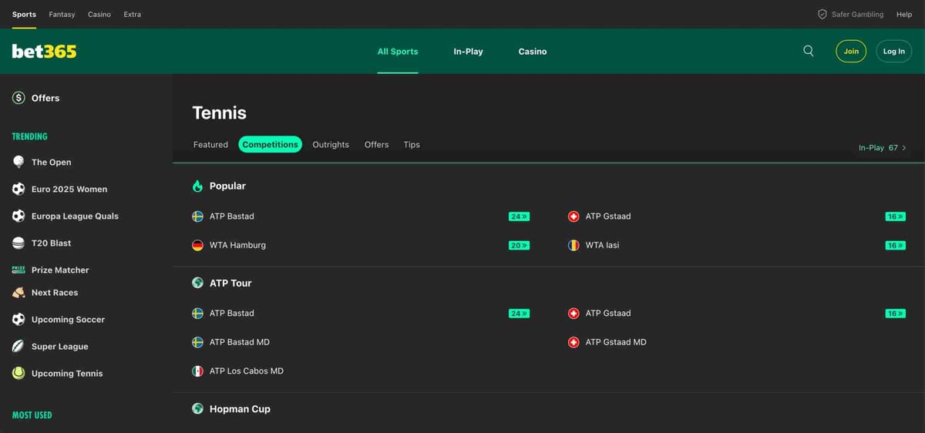Open Upcoming Tennis in sidebar
Viewport: 925px width, 433px height.
pos(67,373)
